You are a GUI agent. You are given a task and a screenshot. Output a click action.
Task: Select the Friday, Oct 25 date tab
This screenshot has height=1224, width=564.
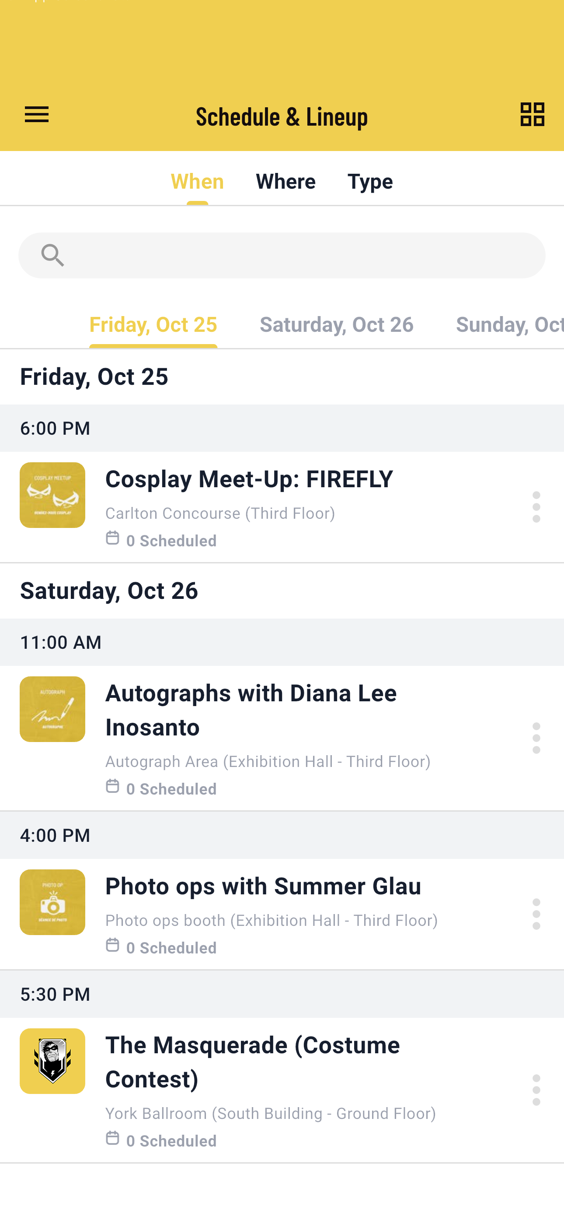point(153,324)
